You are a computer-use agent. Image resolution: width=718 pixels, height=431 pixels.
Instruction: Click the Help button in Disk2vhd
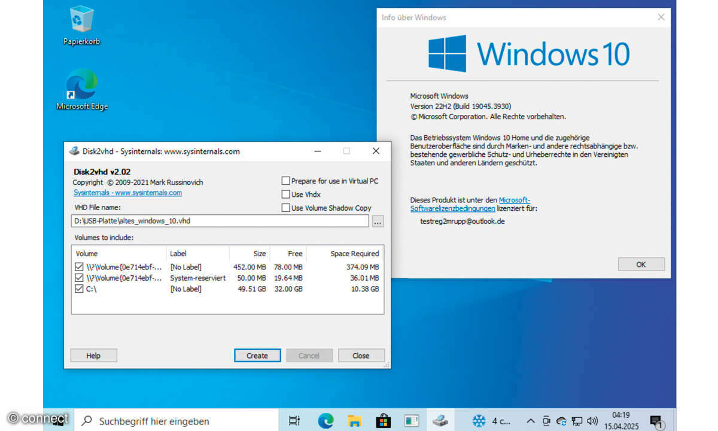pos(93,356)
